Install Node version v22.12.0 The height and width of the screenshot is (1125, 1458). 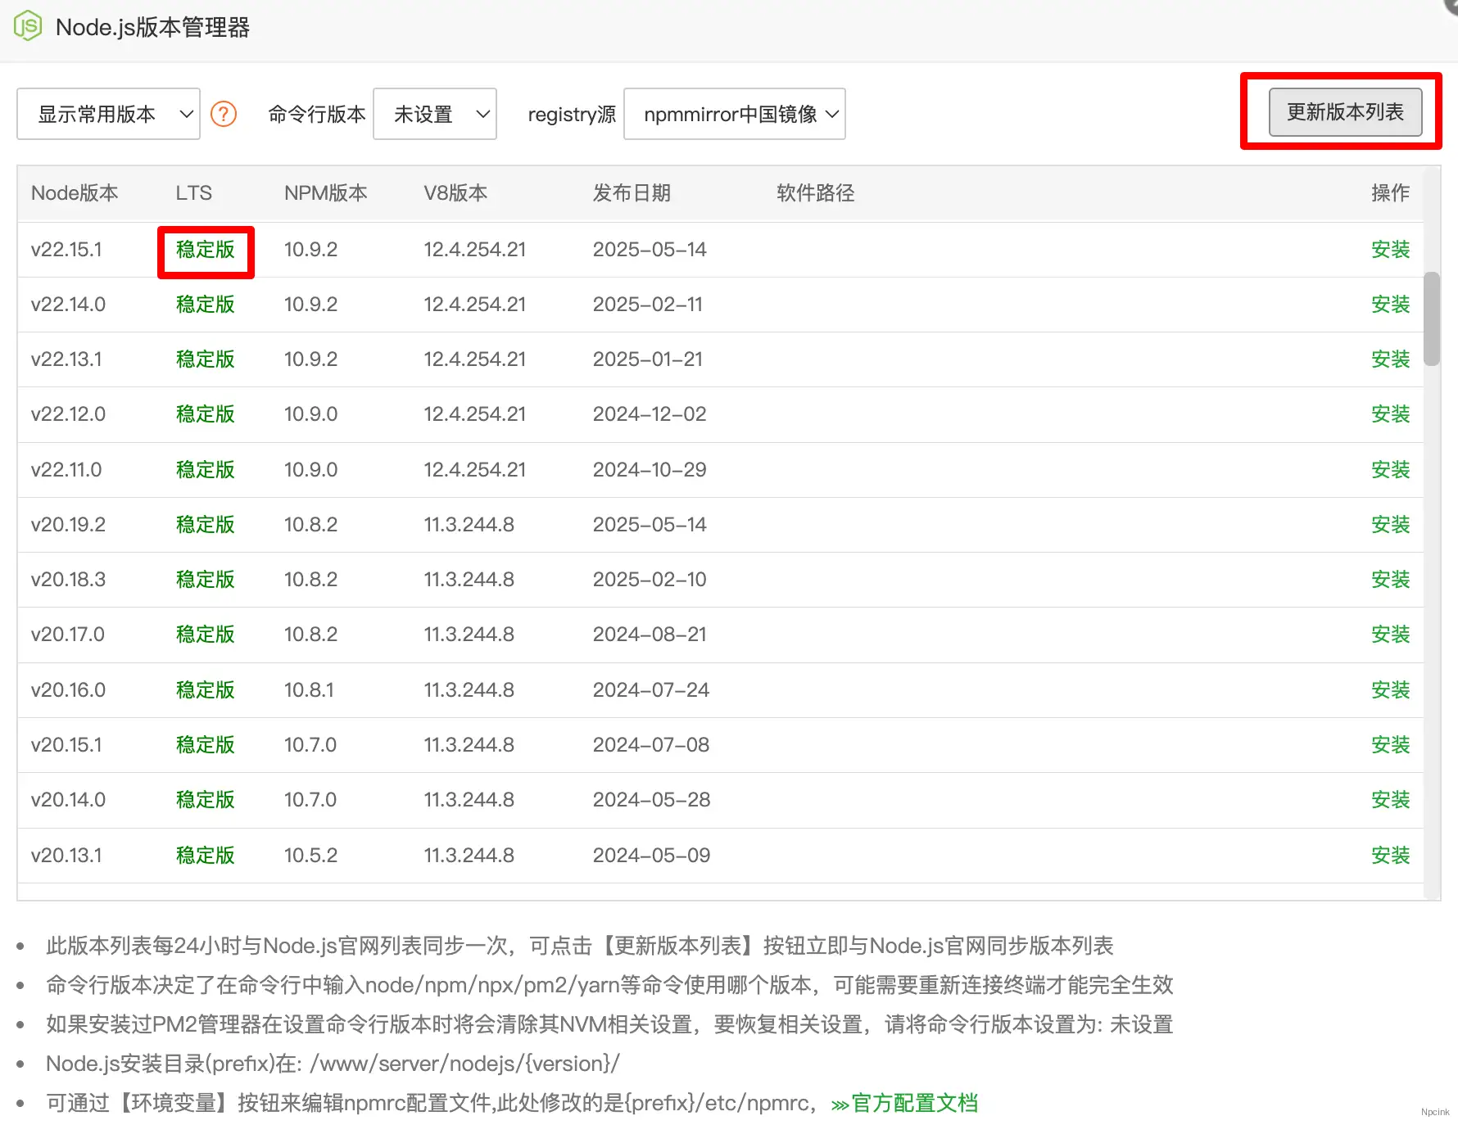pos(1390,414)
